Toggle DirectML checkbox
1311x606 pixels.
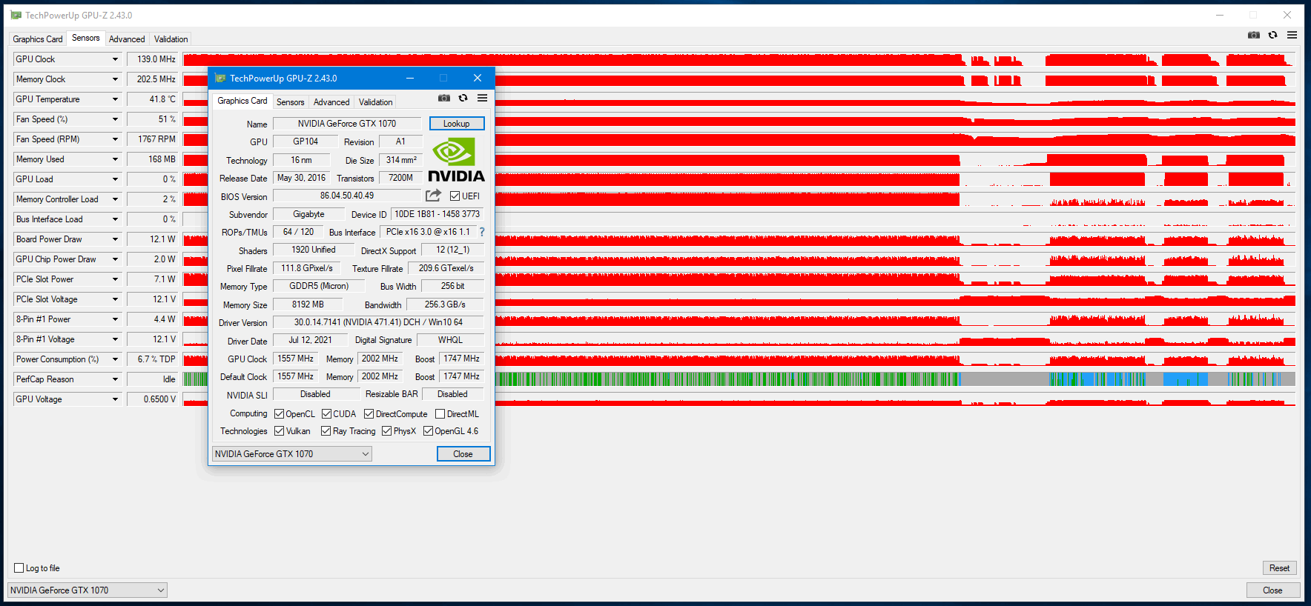(440, 414)
